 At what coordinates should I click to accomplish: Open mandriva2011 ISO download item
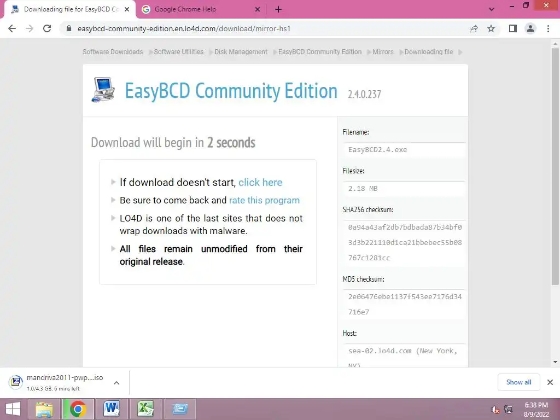(x=57, y=382)
